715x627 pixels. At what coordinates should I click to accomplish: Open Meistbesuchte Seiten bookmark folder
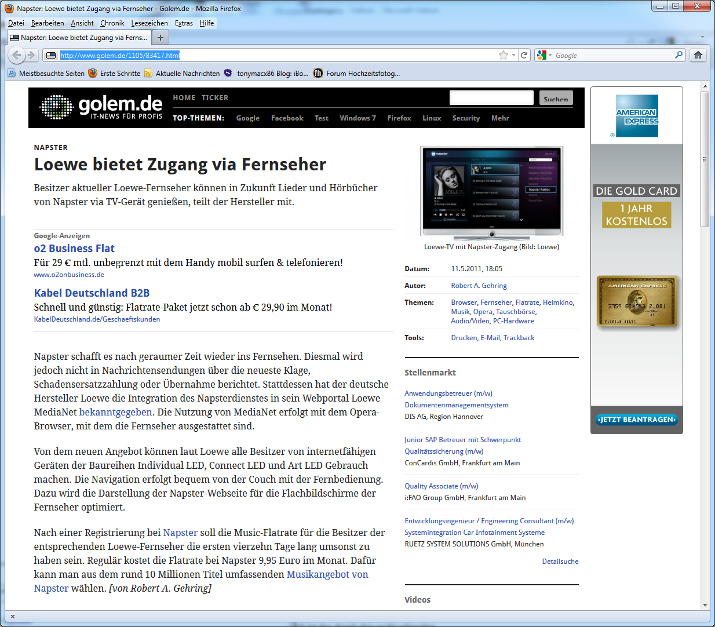(x=46, y=73)
